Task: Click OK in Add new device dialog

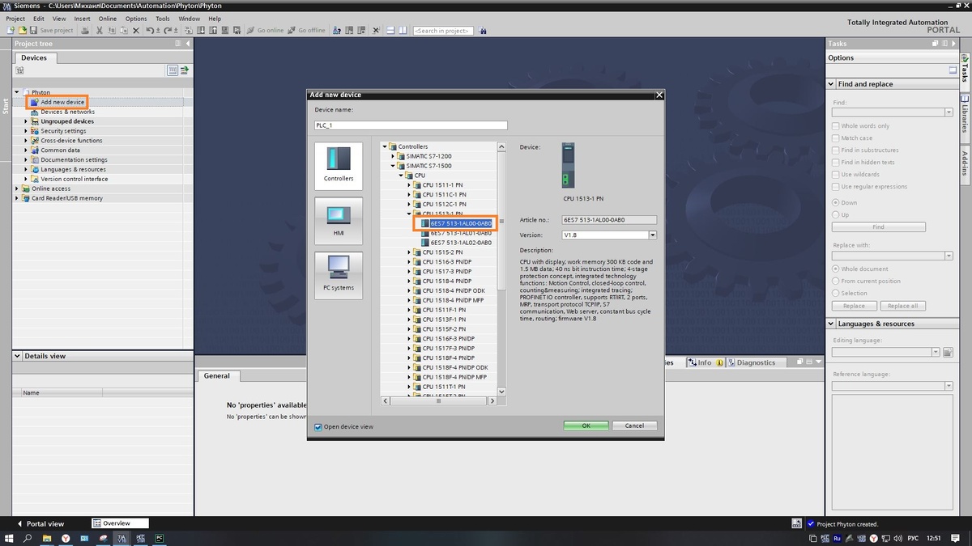Action: (586, 425)
